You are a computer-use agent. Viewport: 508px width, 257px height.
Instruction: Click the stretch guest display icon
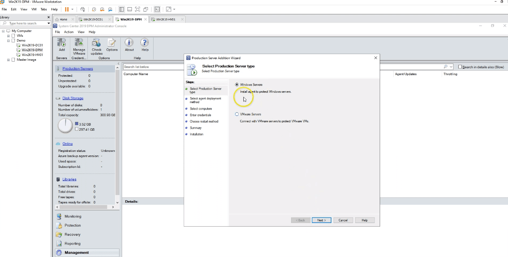[x=168, y=9]
